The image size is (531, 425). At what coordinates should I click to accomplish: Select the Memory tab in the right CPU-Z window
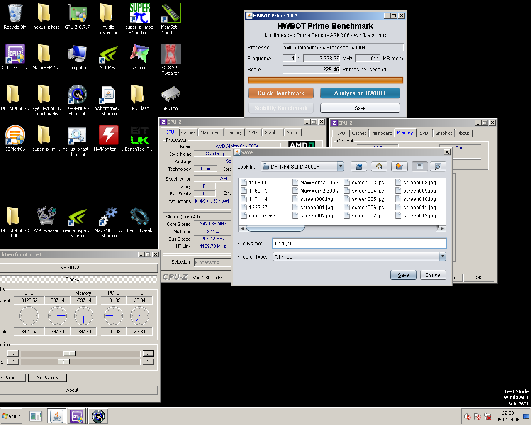coord(405,133)
